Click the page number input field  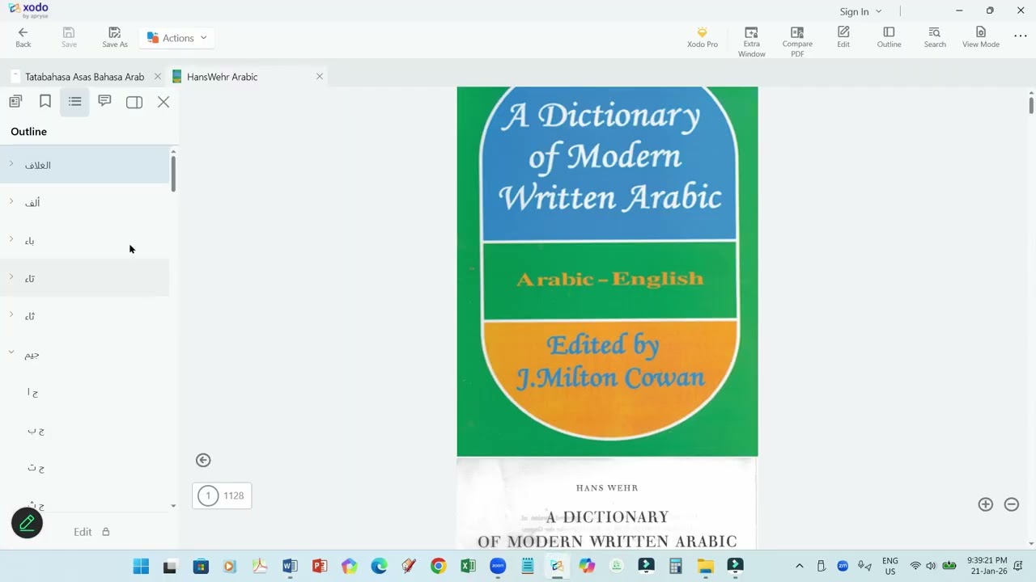(x=208, y=496)
